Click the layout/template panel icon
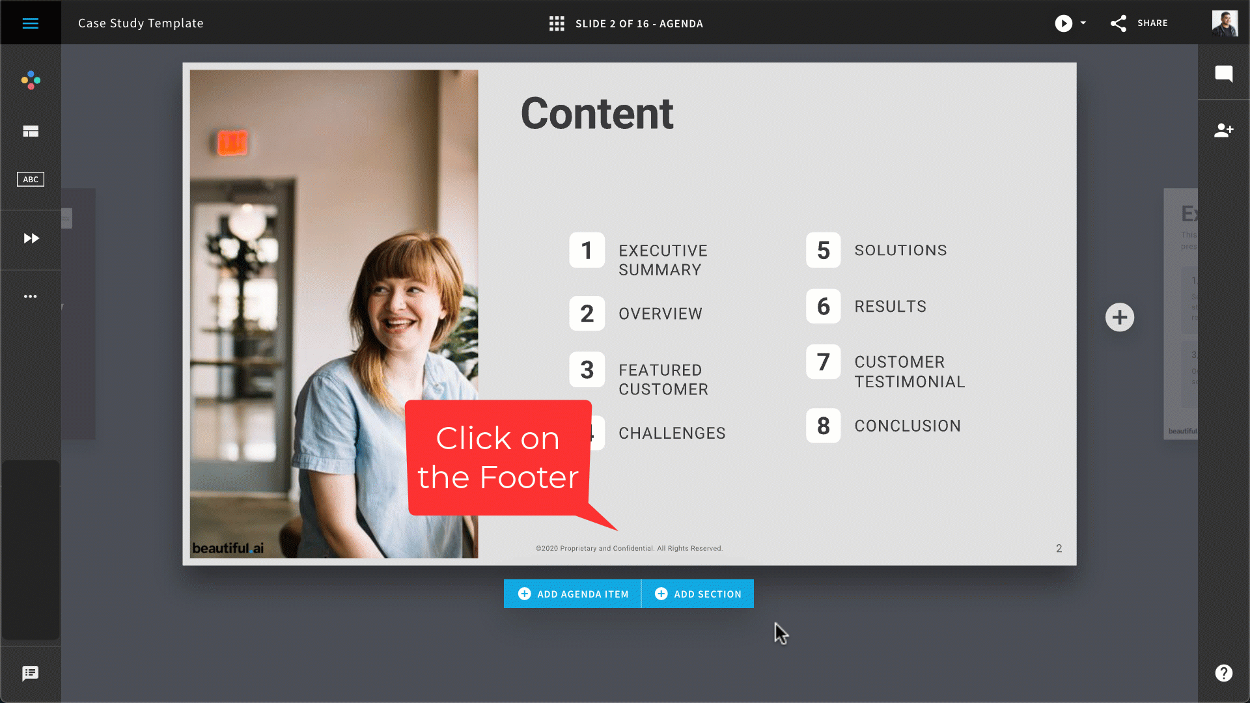1250x703 pixels. click(x=30, y=130)
